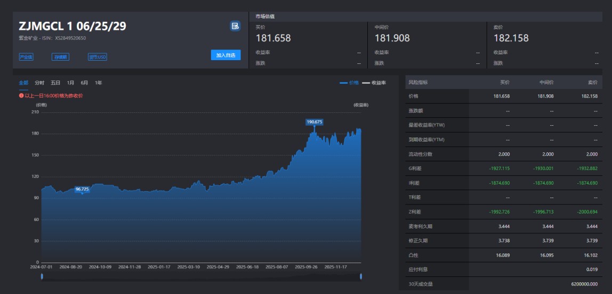Toggle the 收益率 series in chart legend

(x=374, y=83)
